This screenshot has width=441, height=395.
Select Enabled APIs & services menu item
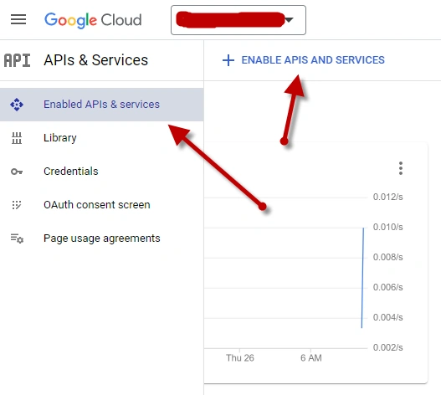[101, 105]
